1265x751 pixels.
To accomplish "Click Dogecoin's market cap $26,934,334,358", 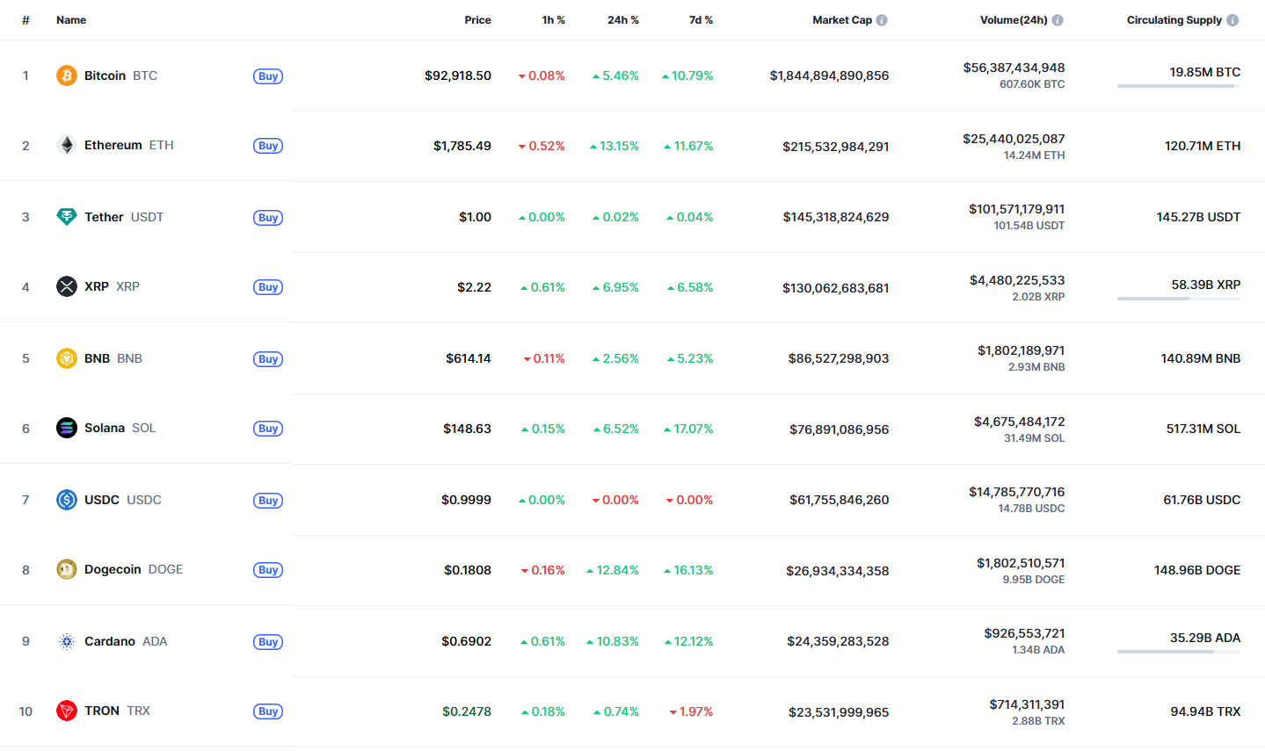I will tap(838, 571).
